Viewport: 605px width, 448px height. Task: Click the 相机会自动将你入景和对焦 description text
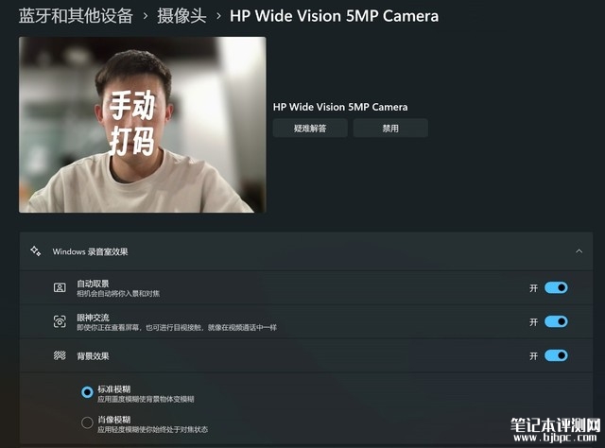pos(118,294)
